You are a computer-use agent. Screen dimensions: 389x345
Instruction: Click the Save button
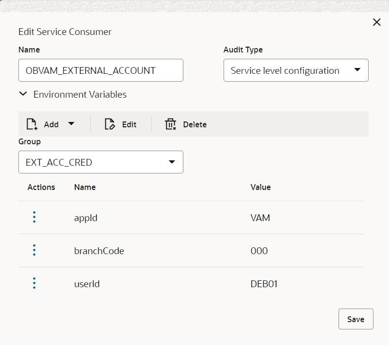pos(356,319)
